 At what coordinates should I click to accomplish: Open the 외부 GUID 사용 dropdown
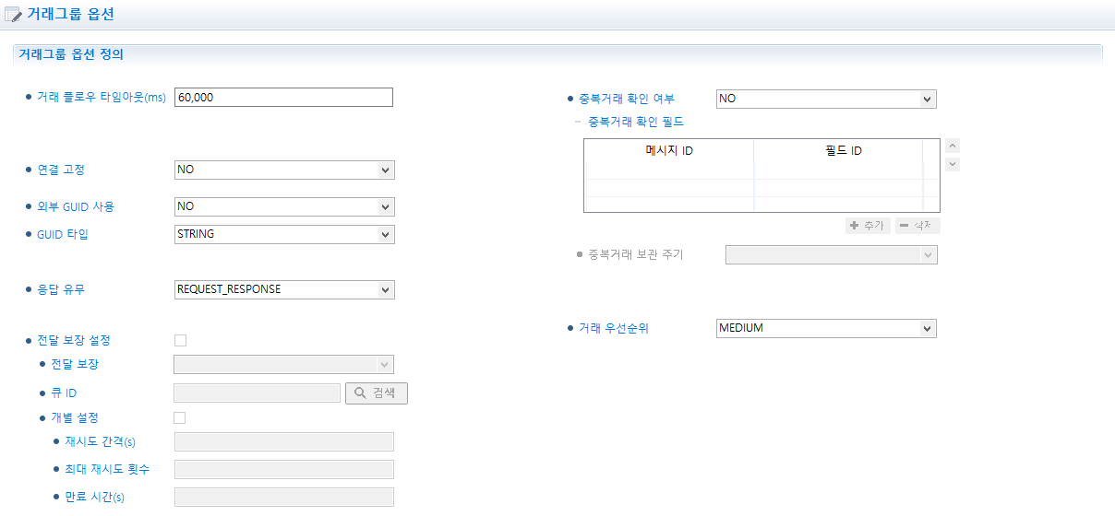284,206
